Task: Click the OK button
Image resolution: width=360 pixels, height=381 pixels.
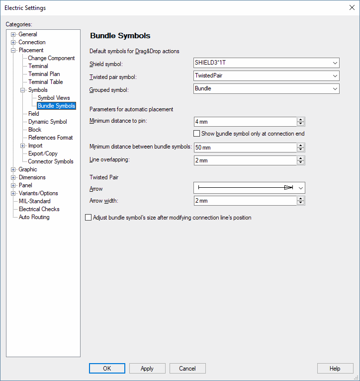Action: (107, 369)
